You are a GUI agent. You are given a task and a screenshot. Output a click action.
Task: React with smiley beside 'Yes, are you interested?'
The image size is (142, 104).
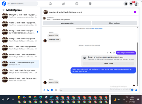click(x=114, y=53)
